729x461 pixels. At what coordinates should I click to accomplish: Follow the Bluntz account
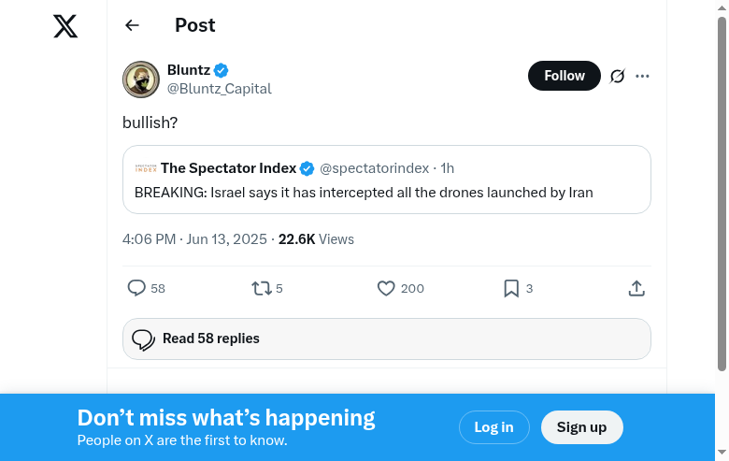coord(565,76)
